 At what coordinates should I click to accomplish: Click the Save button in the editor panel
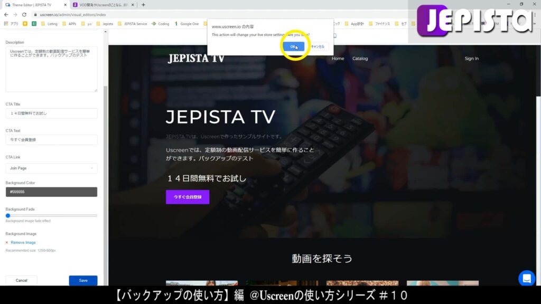coord(83,281)
